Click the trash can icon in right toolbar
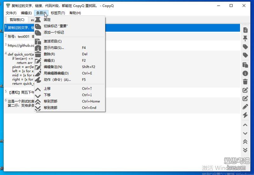The image size is (254, 175). pos(245,82)
